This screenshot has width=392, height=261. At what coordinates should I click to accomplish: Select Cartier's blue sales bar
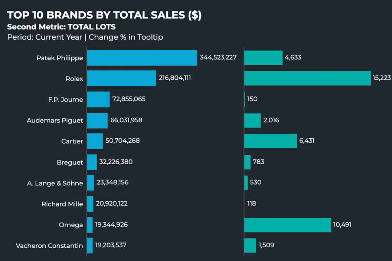pos(95,141)
